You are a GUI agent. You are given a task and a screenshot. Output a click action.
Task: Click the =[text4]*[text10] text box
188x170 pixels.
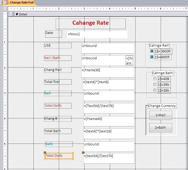click(109, 134)
